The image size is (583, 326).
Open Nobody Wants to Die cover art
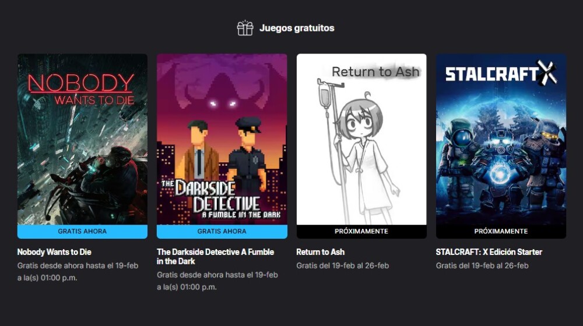(82, 139)
